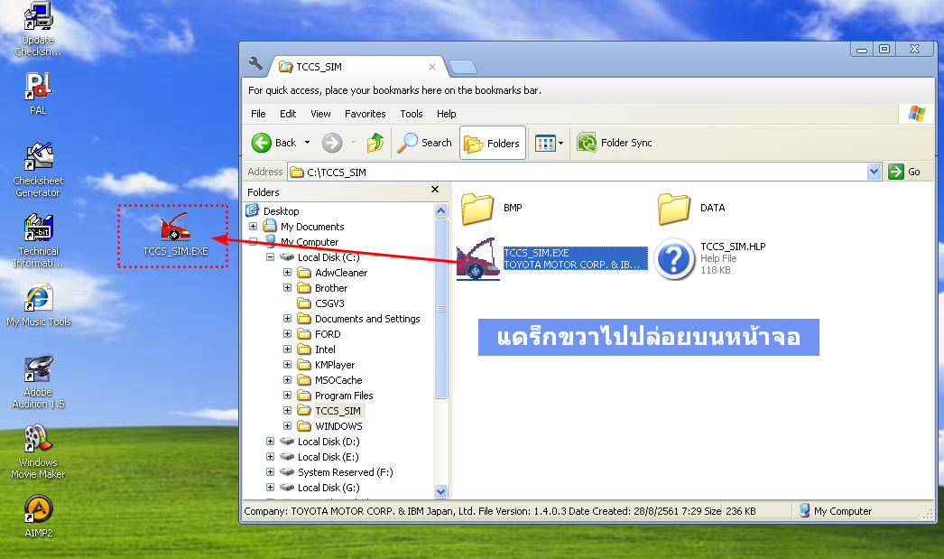Image resolution: width=944 pixels, height=559 pixels.
Task: Open the View menu
Action: (320, 114)
